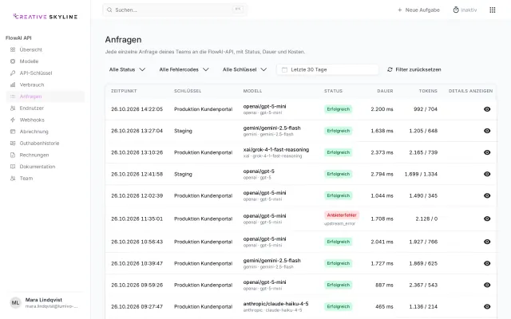Click the Abrechnung sidebar icon
This screenshot has height=319, width=511.
pyautogui.click(x=13, y=132)
